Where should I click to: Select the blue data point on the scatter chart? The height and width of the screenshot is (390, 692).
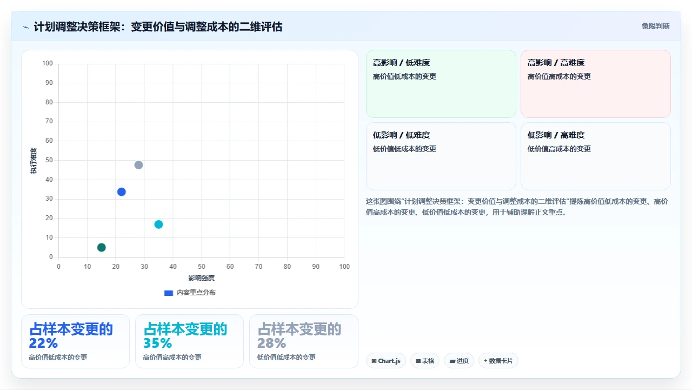(x=122, y=192)
